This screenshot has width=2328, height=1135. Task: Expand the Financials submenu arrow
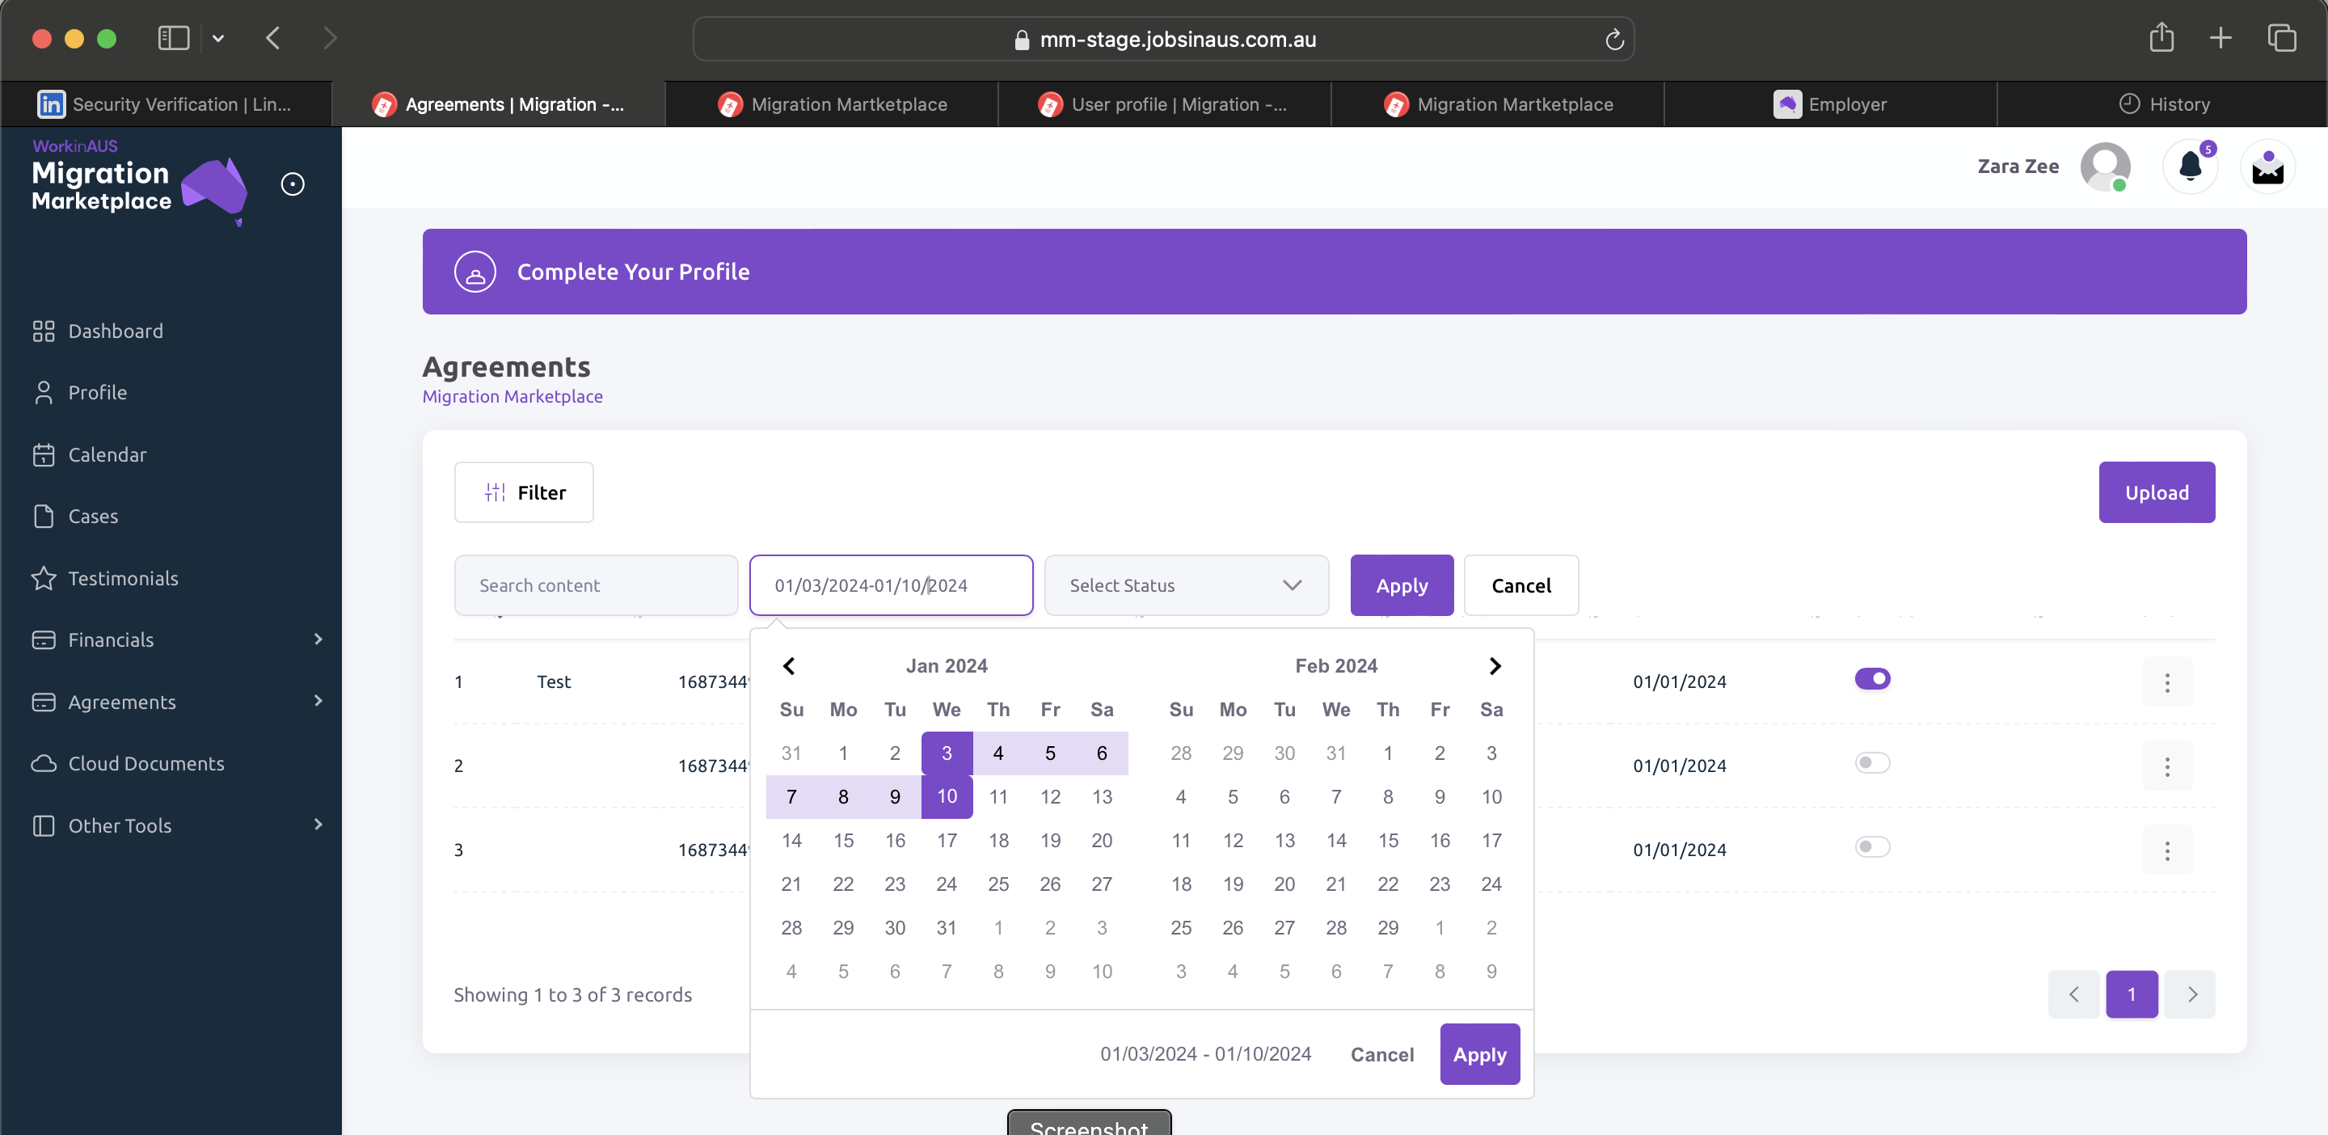tap(318, 639)
